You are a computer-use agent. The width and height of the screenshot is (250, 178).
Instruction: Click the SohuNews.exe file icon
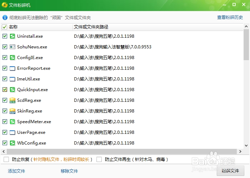[x=12, y=47]
